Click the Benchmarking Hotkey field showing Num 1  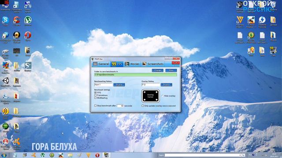click(104, 85)
